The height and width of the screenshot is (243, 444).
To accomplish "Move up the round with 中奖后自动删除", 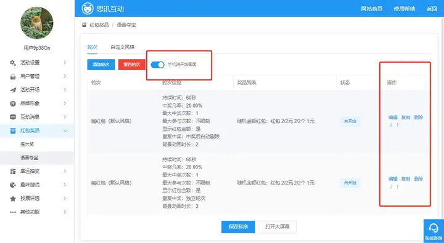I will click(398, 125).
